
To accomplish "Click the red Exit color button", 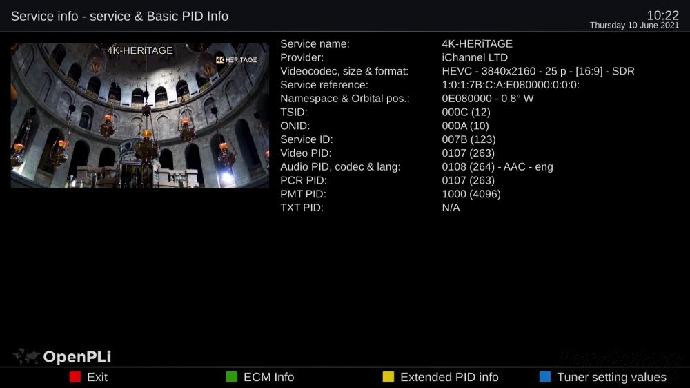I will (75, 377).
